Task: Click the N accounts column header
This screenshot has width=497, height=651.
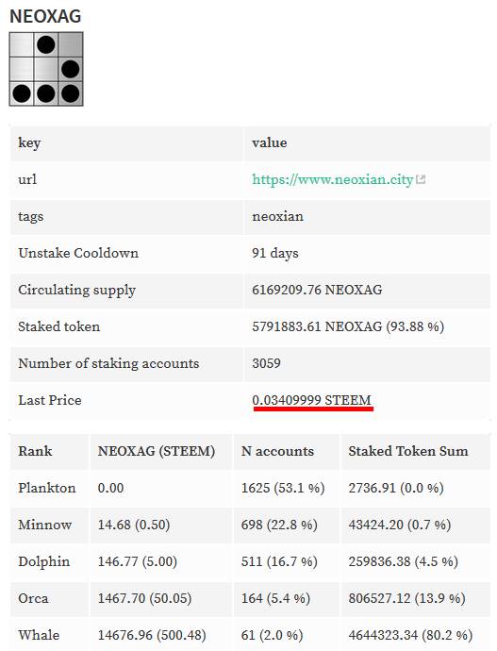Action: (277, 451)
